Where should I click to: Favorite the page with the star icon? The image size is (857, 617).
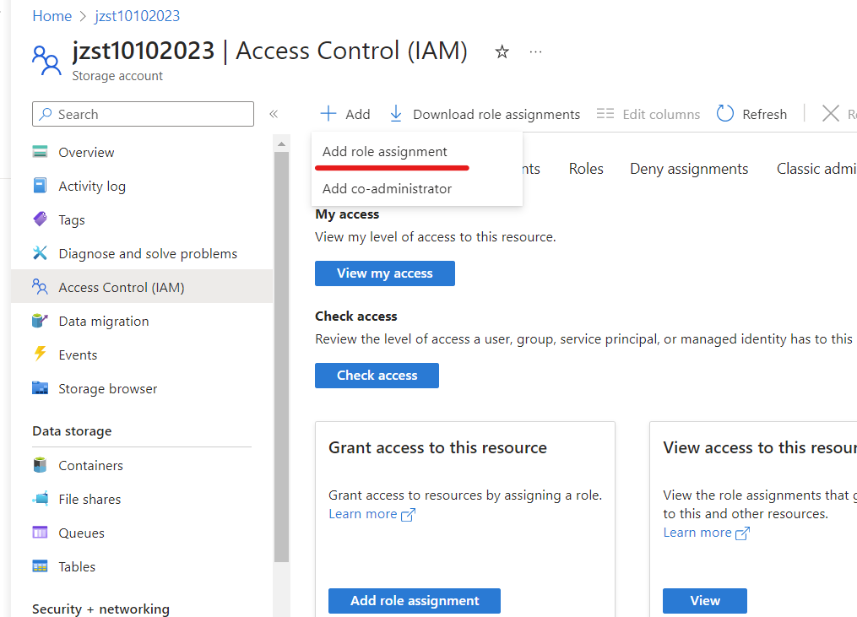pyautogui.click(x=502, y=52)
